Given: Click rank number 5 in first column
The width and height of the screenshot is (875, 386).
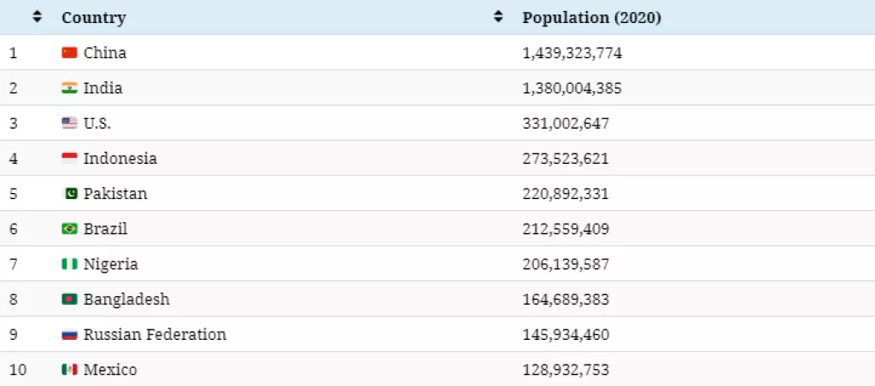Looking at the screenshot, I should click(14, 194).
